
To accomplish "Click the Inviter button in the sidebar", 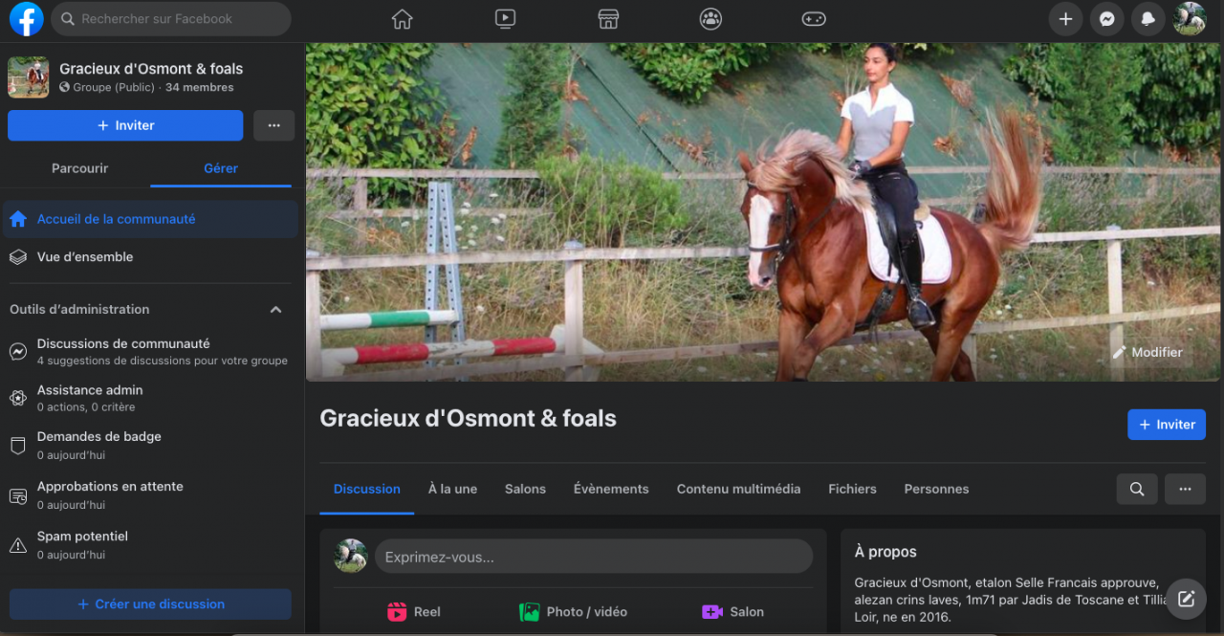I will coord(124,125).
